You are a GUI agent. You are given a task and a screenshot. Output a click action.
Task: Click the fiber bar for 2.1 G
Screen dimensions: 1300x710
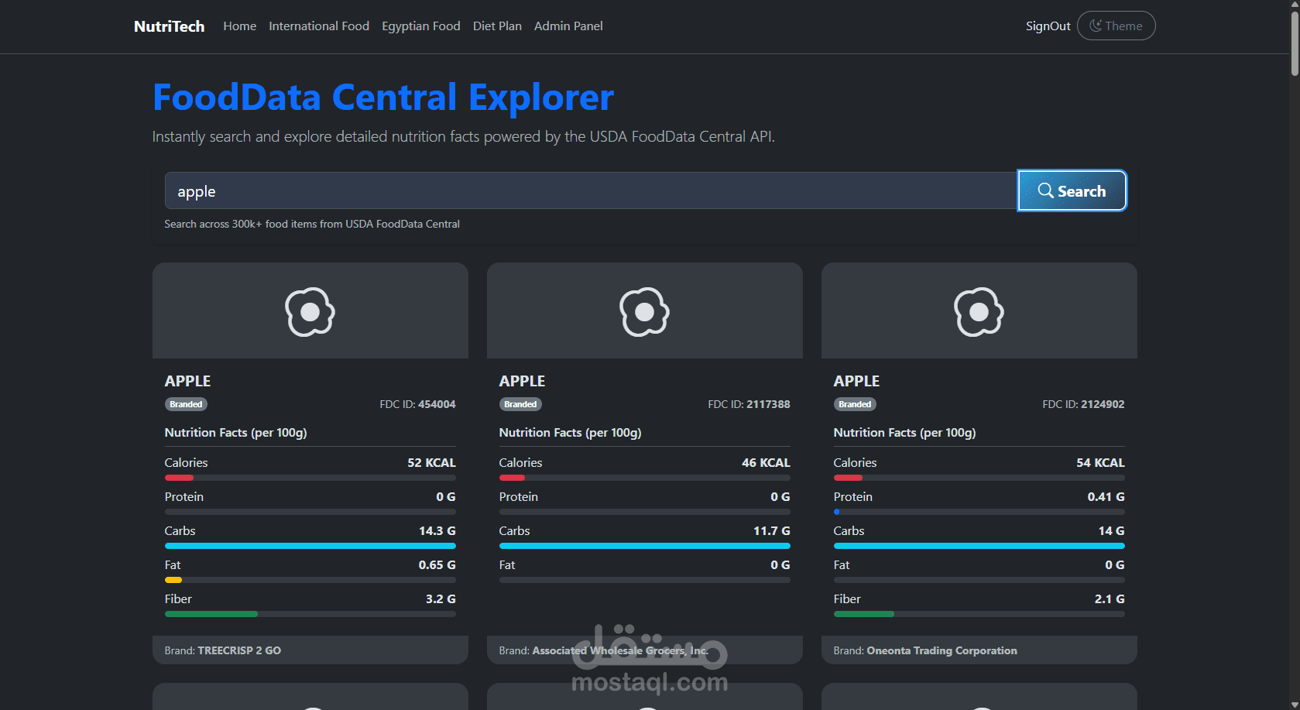pyautogui.click(x=979, y=614)
